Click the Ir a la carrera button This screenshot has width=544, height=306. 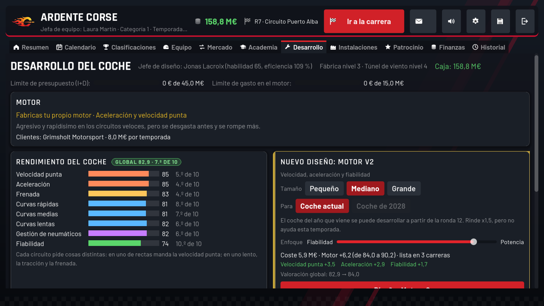click(x=364, y=21)
